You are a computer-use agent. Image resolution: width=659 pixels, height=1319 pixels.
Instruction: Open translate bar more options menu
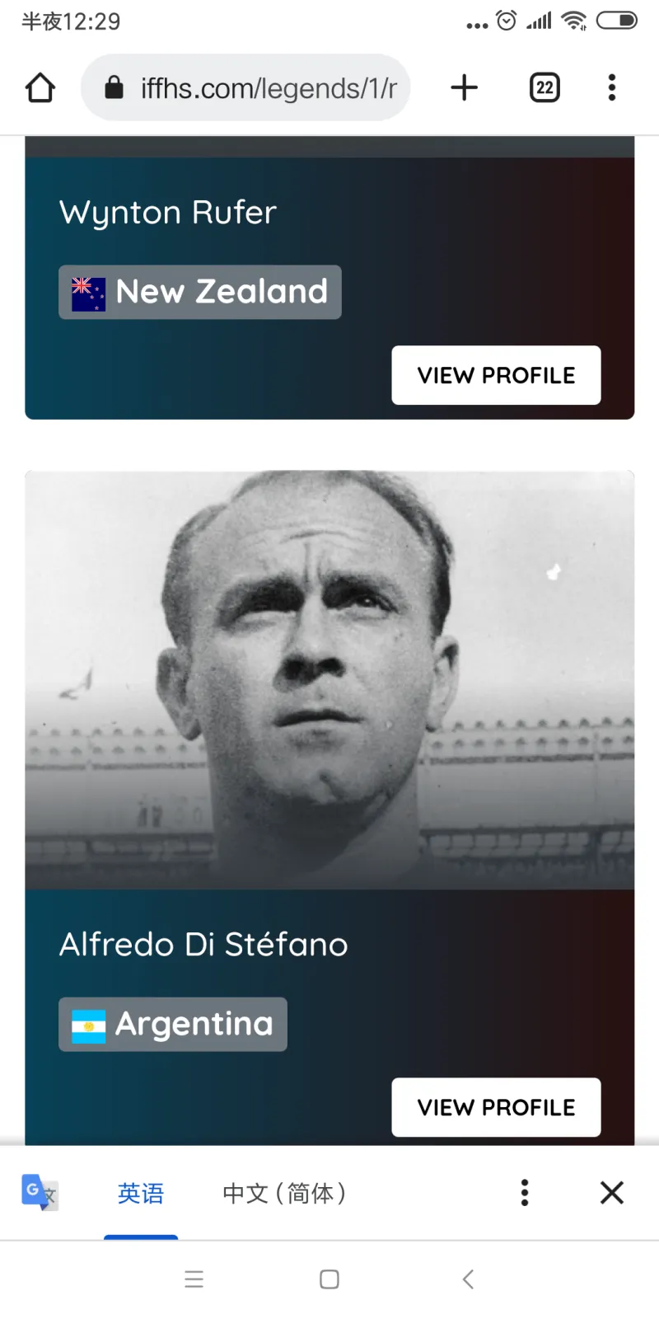(525, 1192)
